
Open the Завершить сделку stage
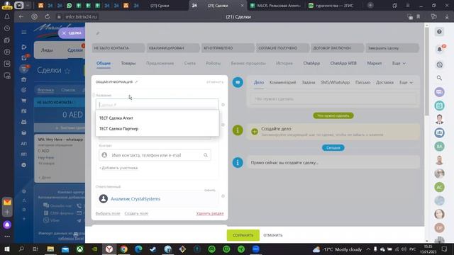pyautogui.click(x=392, y=48)
